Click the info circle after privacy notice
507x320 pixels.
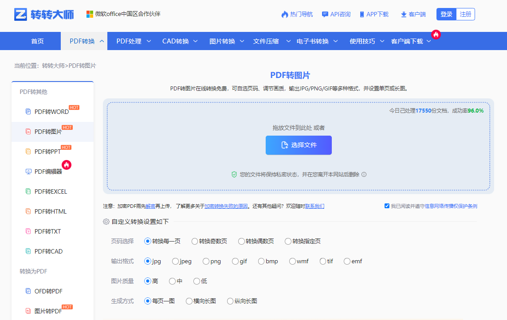(x=364, y=175)
